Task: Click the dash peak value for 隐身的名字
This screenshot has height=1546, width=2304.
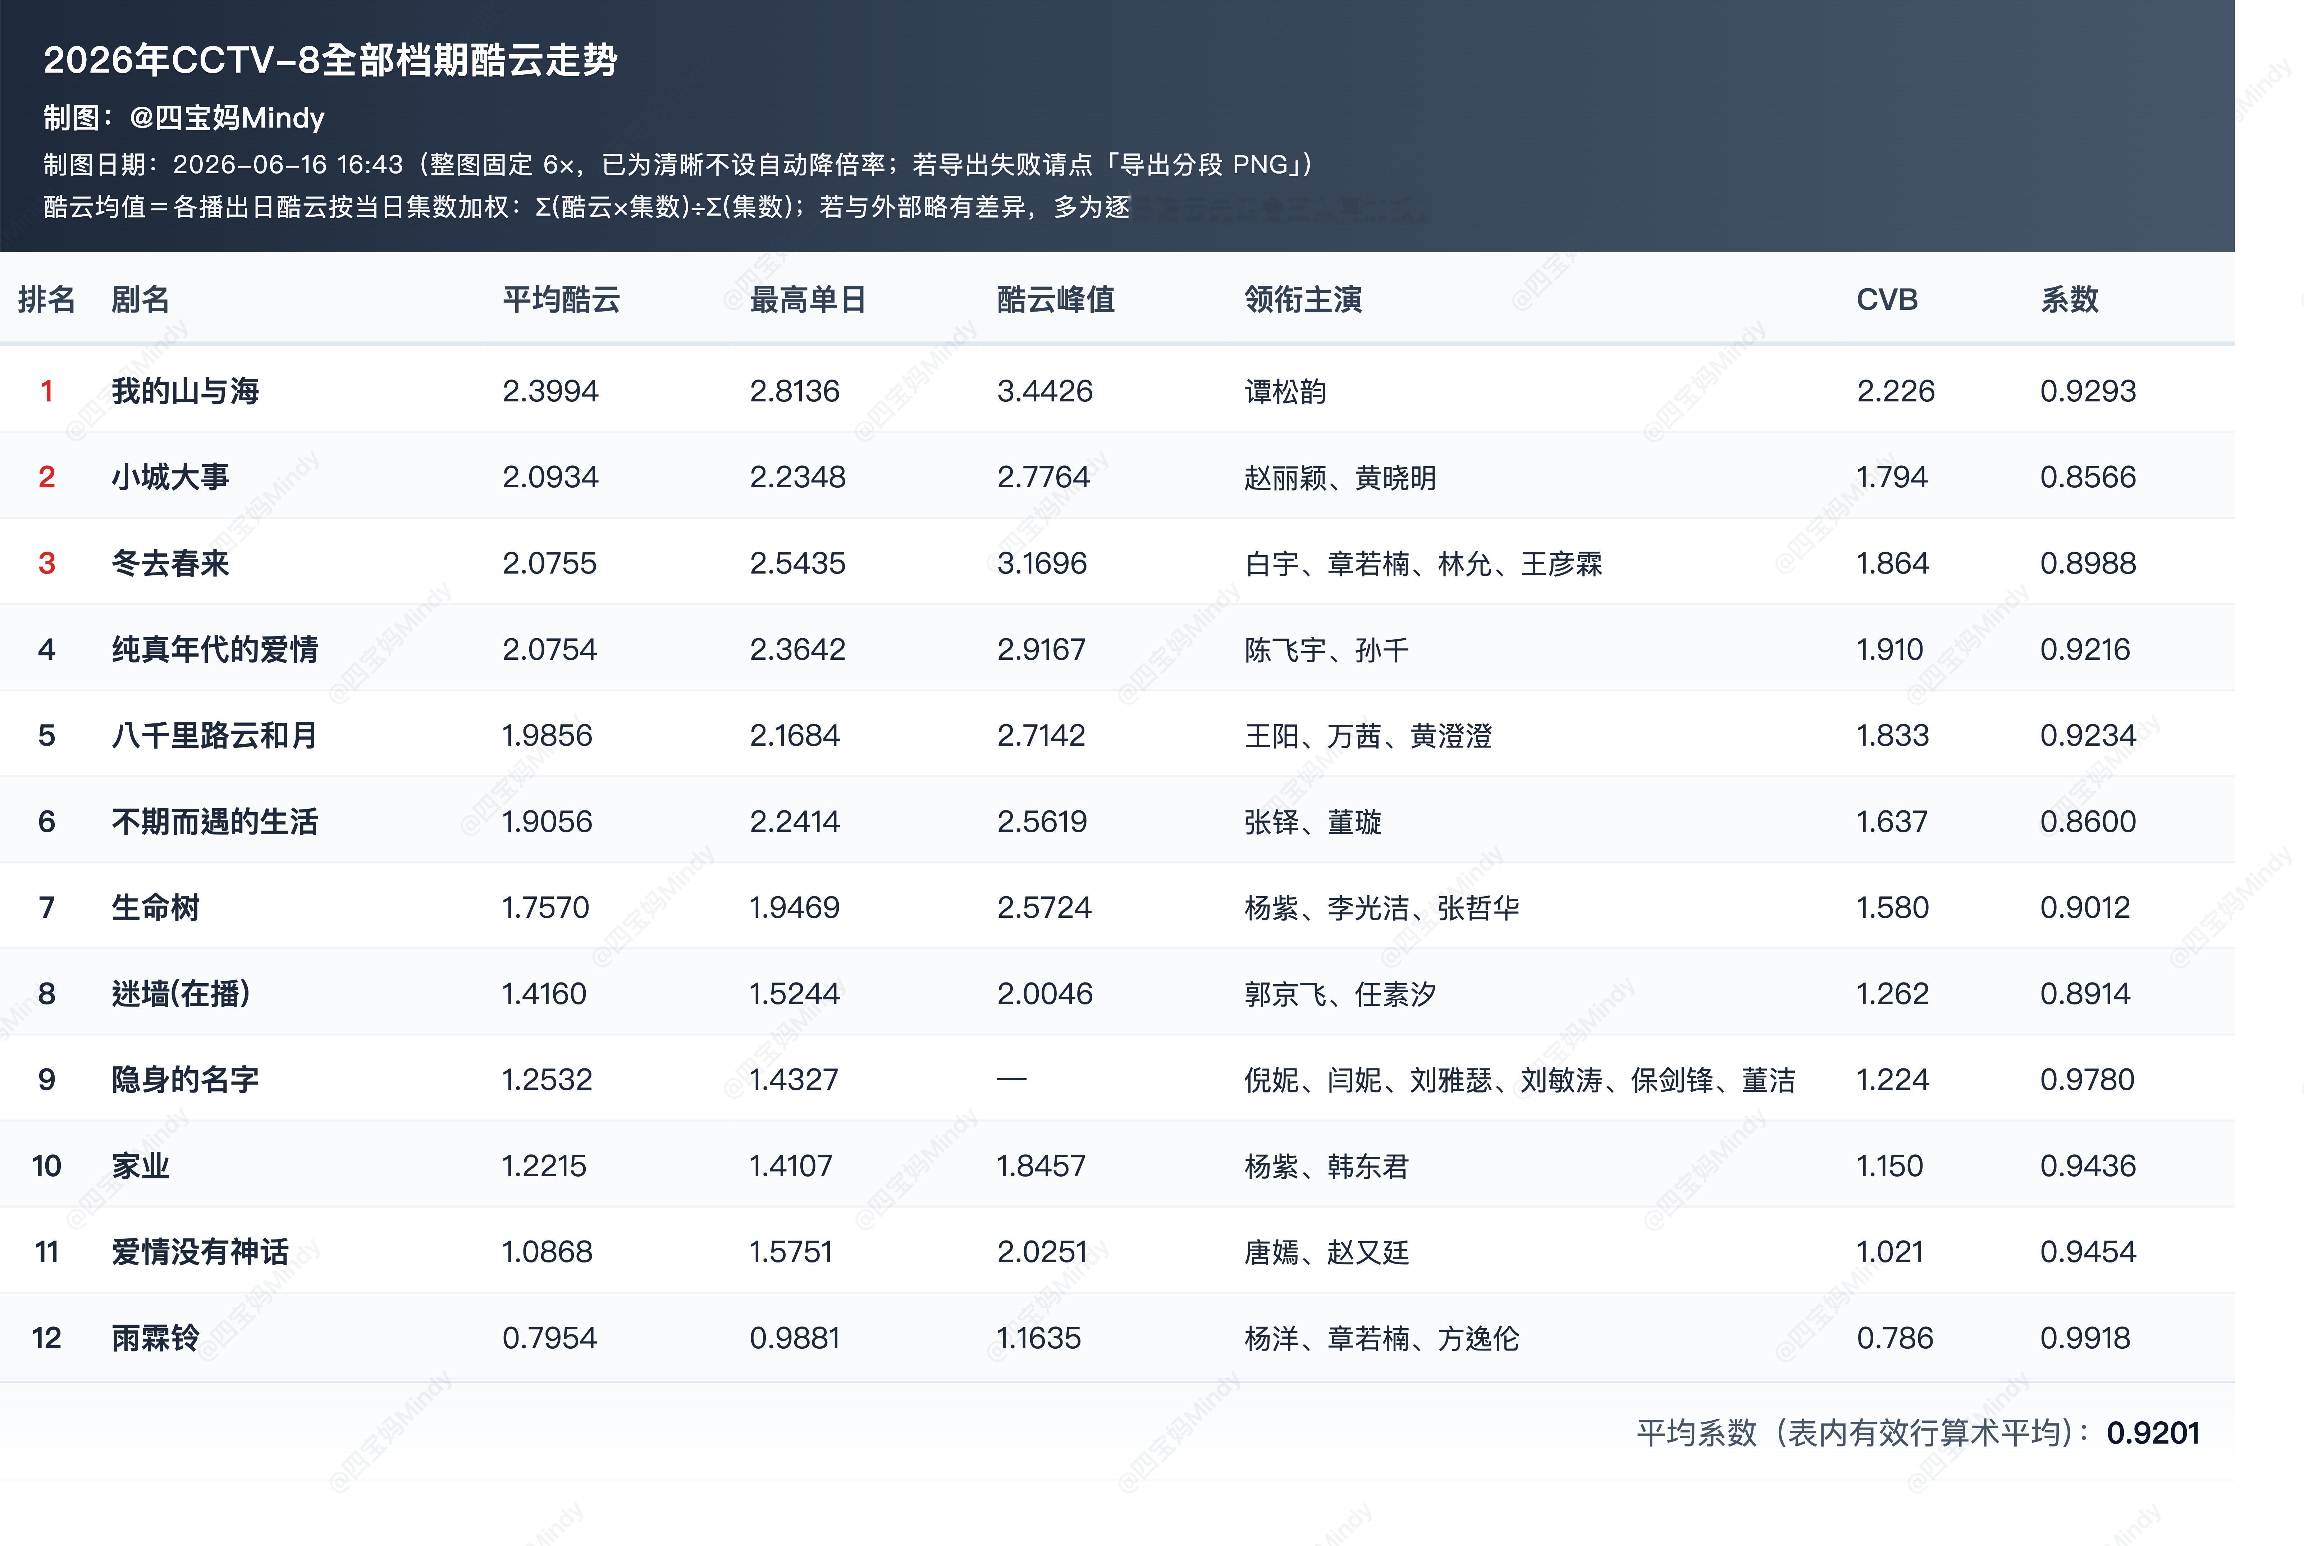Action: point(1012,1080)
